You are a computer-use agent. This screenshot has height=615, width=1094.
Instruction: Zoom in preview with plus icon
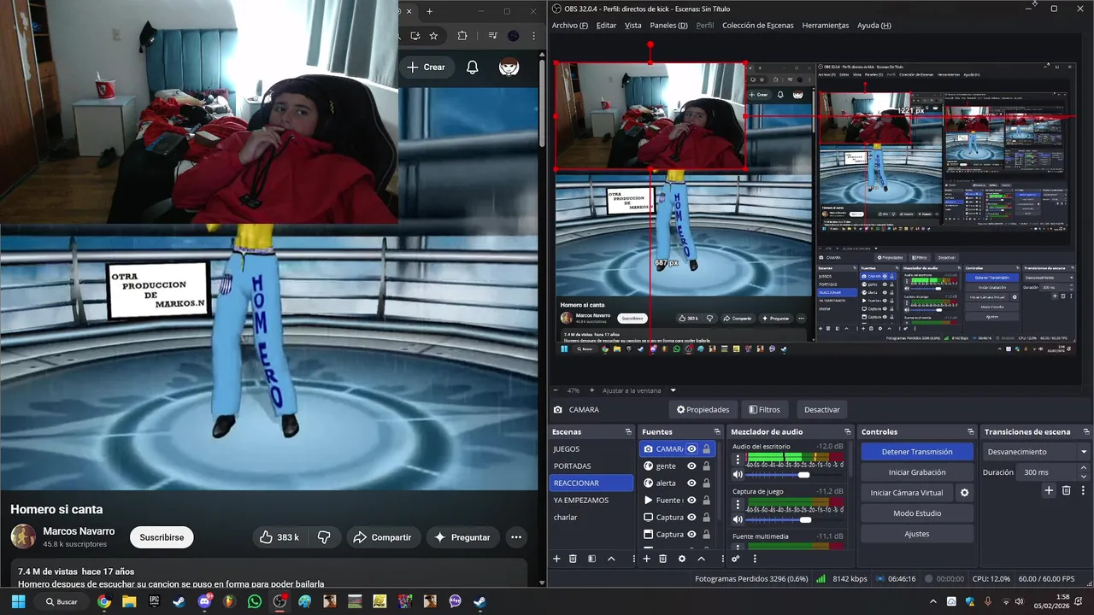tap(593, 390)
